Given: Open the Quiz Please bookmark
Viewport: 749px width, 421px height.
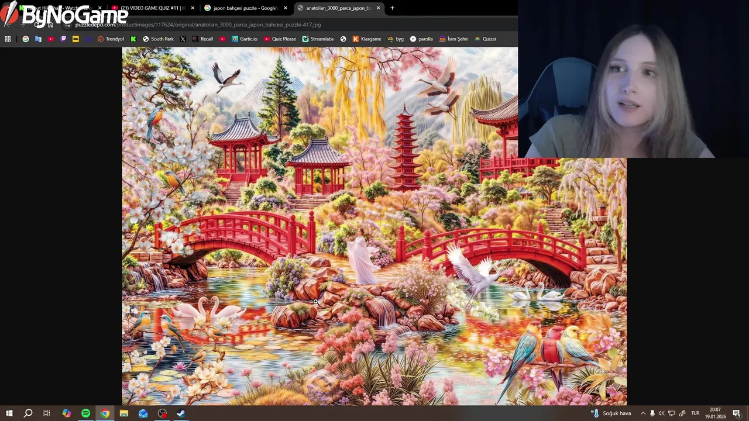Looking at the screenshot, I should tap(280, 39).
